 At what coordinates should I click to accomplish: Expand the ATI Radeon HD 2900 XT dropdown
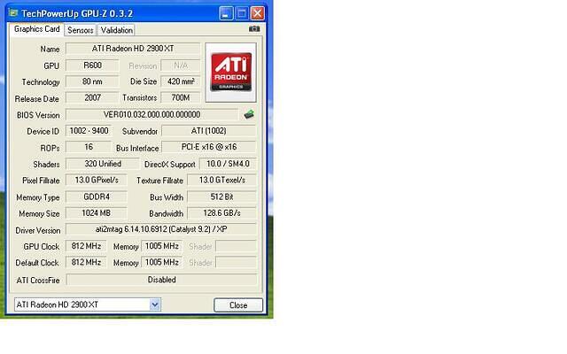pyautogui.click(x=155, y=304)
